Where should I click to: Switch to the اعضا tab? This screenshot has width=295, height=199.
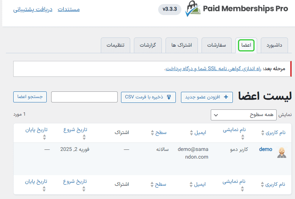(246, 45)
